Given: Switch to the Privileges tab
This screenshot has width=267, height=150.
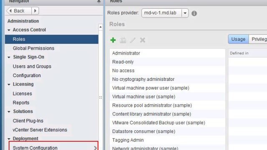Looking at the screenshot, I should 258,39.
